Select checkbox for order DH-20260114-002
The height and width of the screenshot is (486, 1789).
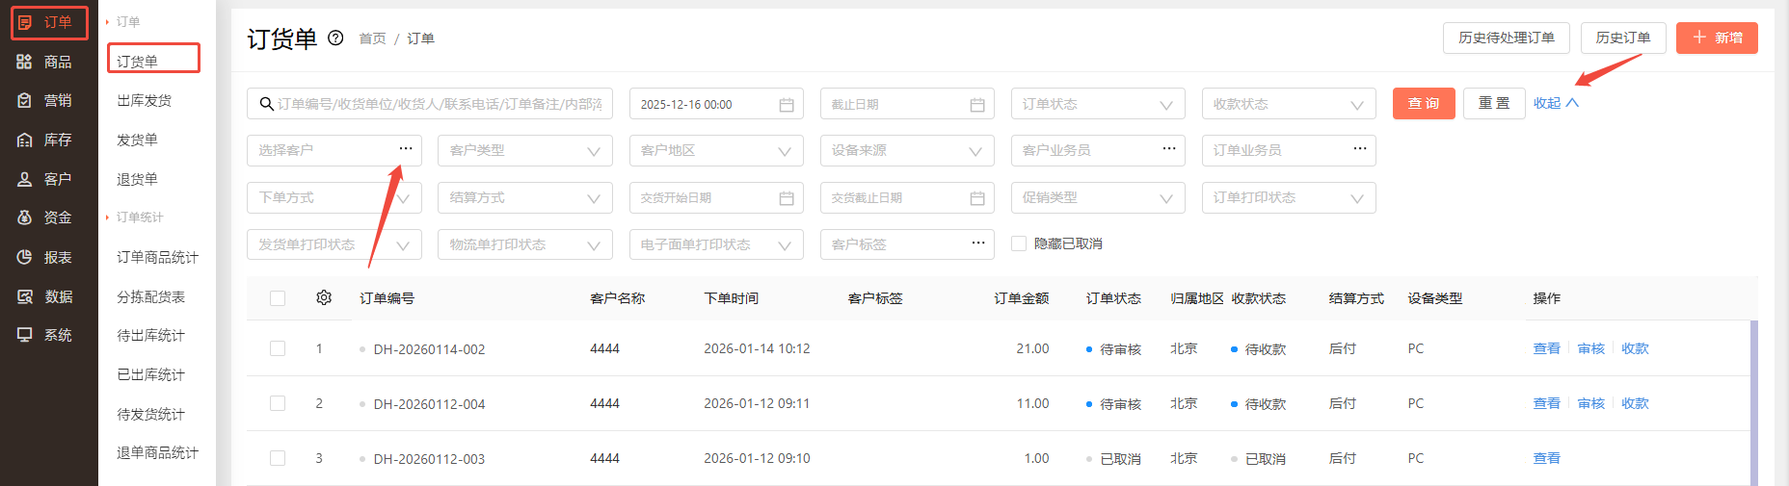click(278, 348)
